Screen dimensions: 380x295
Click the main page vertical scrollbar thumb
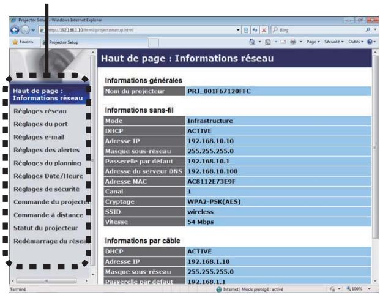[375, 147]
